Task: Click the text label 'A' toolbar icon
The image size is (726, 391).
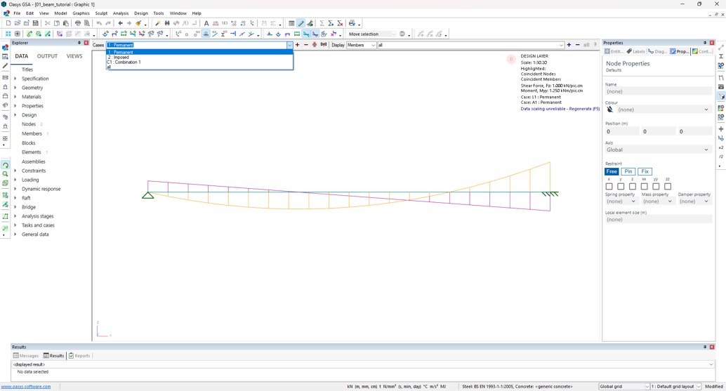Action: point(206,23)
